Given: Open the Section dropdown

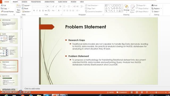Looking at the screenshot, I should point(26,11).
